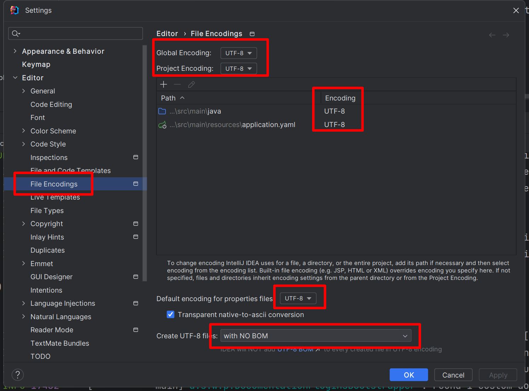
Task: Remove the selected encoding entry
Action: pos(177,84)
